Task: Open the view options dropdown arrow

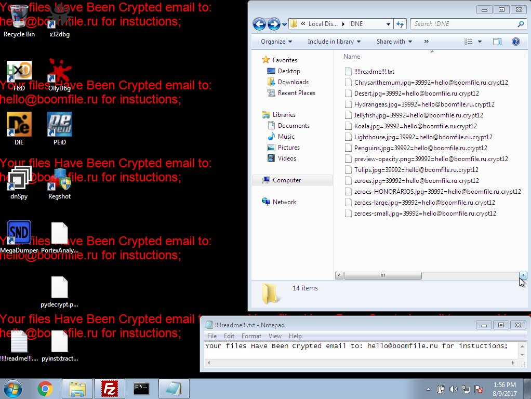Action: coord(480,42)
